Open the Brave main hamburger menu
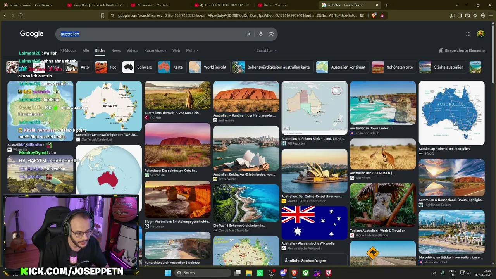496x279 pixels. pos(491,15)
